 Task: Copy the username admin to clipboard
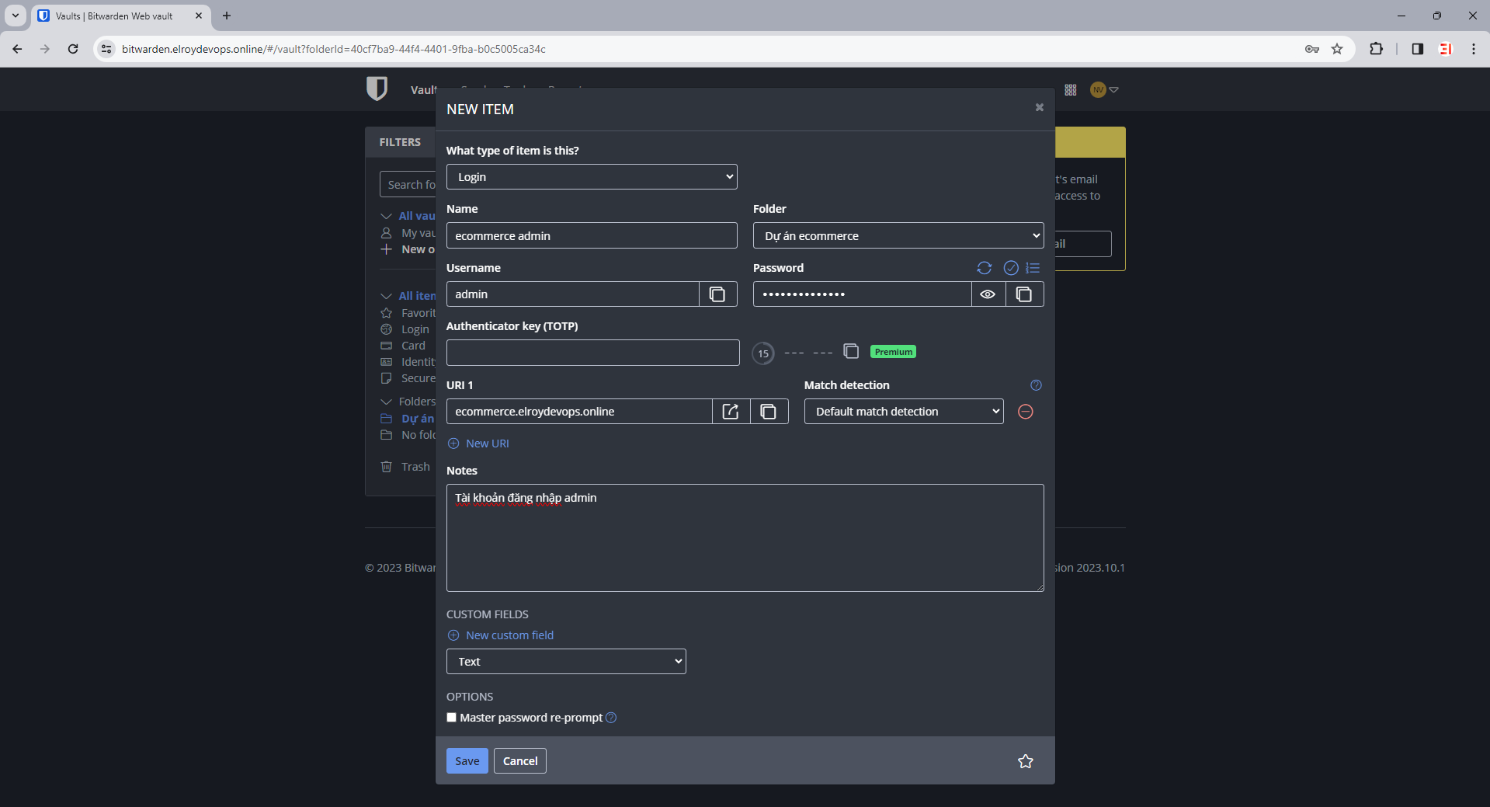click(x=718, y=294)
